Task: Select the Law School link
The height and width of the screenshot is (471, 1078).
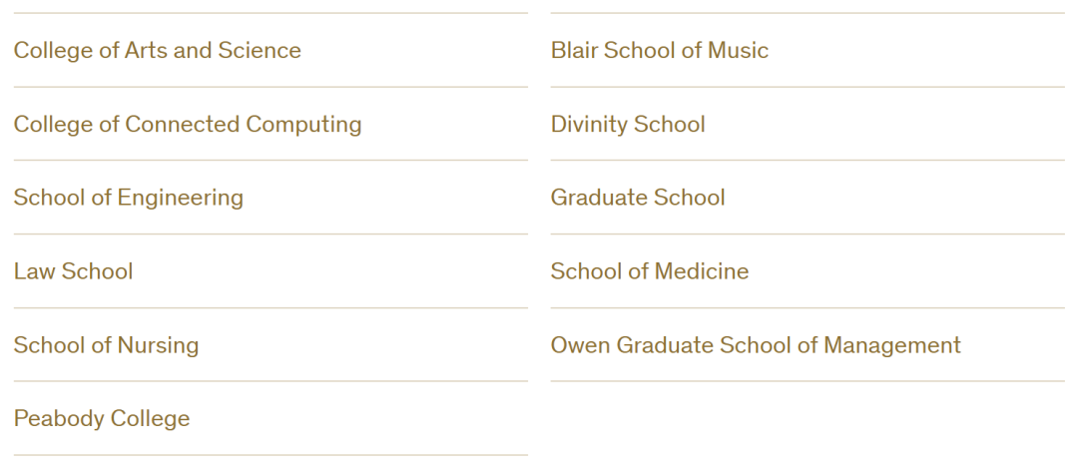Action: (x=73, y=271)
